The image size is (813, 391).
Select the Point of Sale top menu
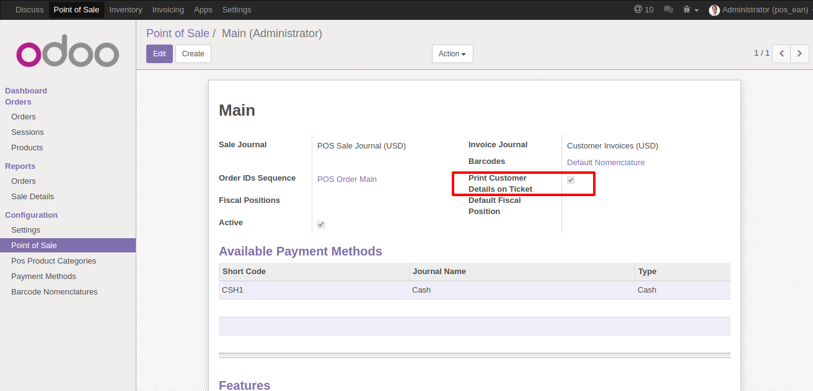click(x=76, y=10)
